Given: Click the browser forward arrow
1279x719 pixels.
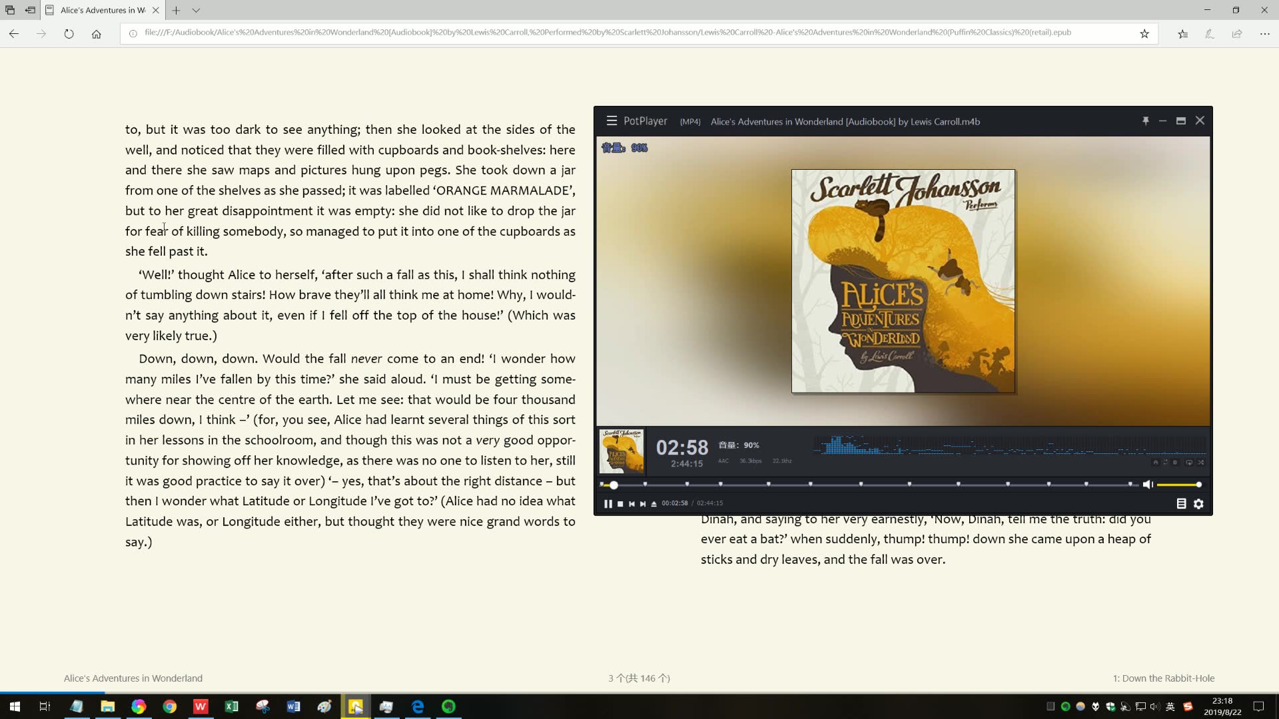Looking at the screenshot, I should (x=41, y=33).
